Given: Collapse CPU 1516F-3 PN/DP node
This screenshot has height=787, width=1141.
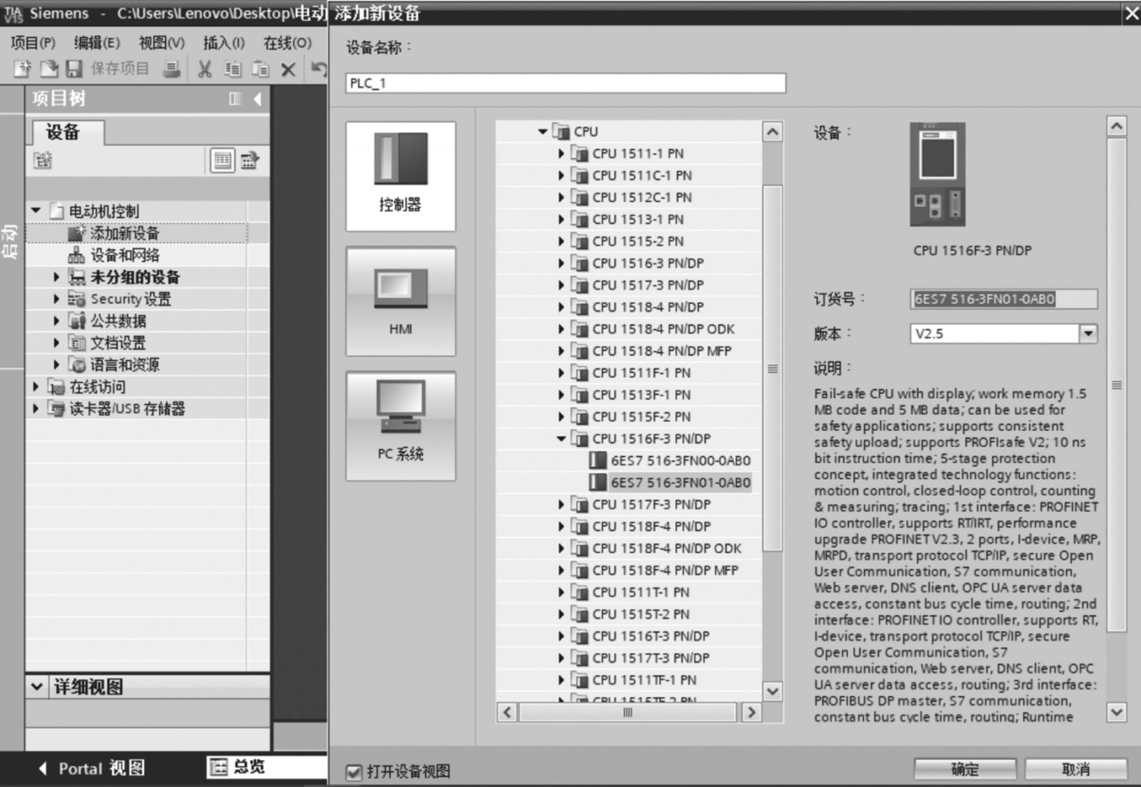Looking at the screenshot, I should (561, 439).
